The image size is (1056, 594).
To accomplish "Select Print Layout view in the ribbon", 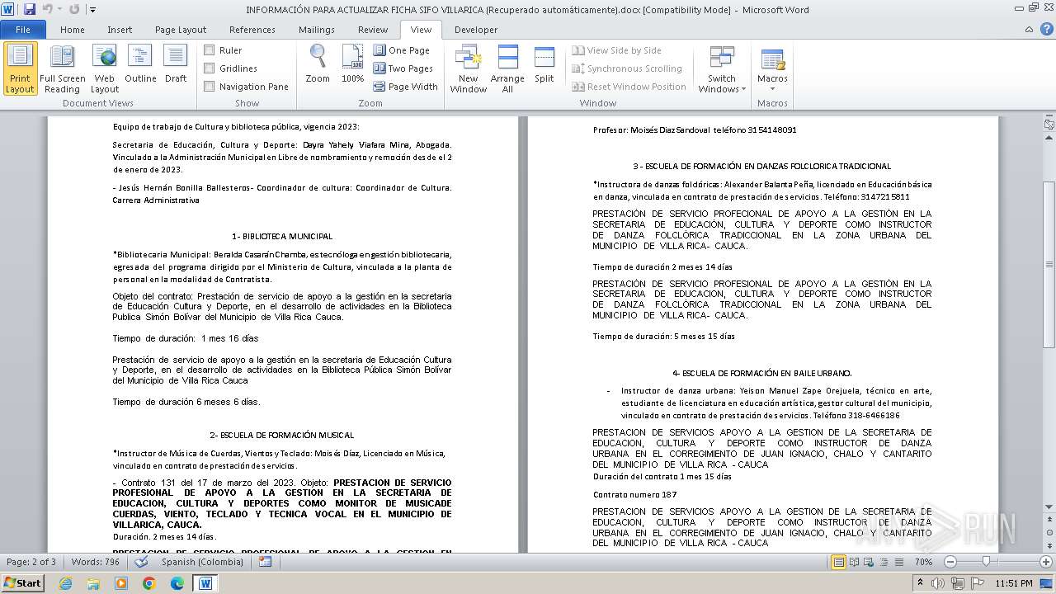I will 20,68.
